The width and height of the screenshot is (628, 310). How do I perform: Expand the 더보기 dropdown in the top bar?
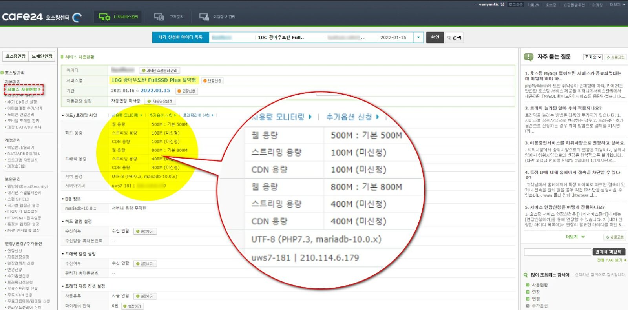[617, 5]
